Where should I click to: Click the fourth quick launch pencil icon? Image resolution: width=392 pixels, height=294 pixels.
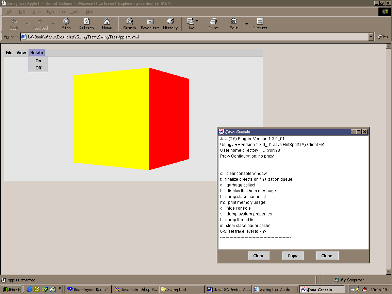[53, 290]
